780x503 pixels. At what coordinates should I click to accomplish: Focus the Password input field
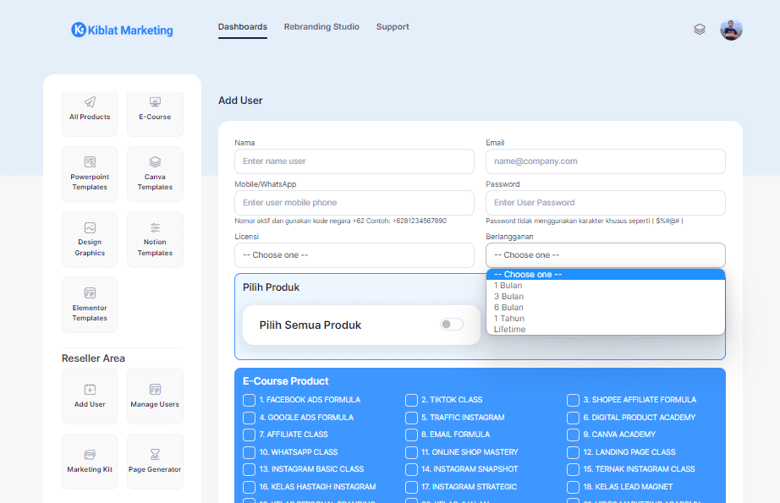[x=606, y=203]
